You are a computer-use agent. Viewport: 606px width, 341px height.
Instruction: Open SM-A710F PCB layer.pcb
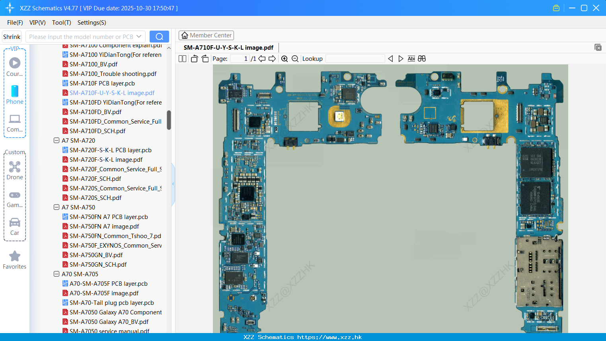click(x=102, y=83)
